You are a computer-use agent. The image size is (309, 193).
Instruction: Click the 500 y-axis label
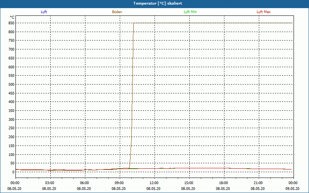coord(12,85)
